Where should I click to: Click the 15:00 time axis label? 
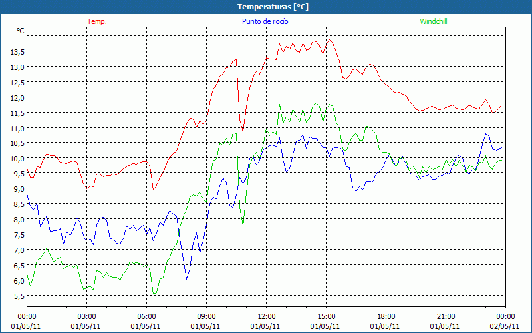[326, 317]
